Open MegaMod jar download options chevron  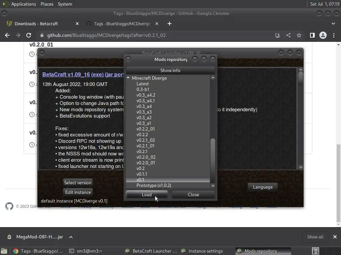tap(71, 237)
